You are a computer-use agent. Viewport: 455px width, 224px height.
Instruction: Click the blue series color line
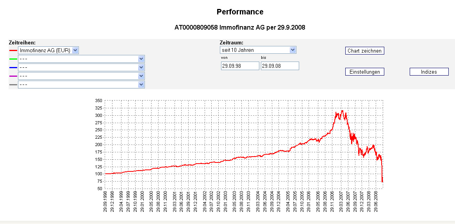pyautogui.click(x=13, y=67)
